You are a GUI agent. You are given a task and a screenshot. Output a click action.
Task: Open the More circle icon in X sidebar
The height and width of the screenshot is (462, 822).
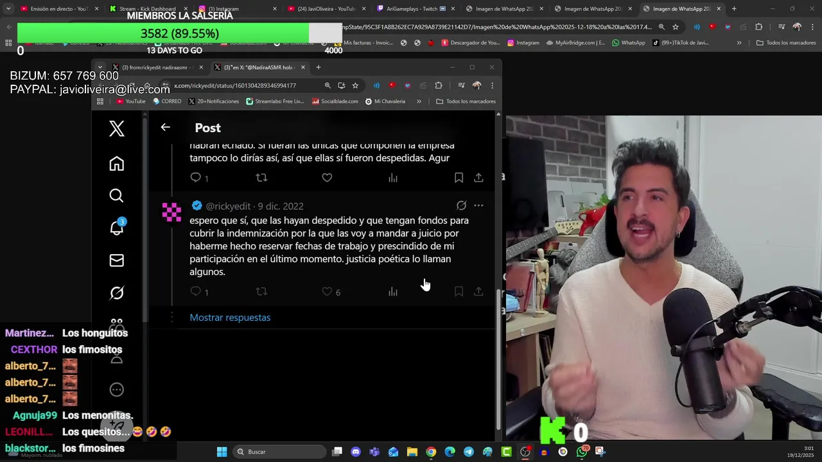(x=116, y=389)
